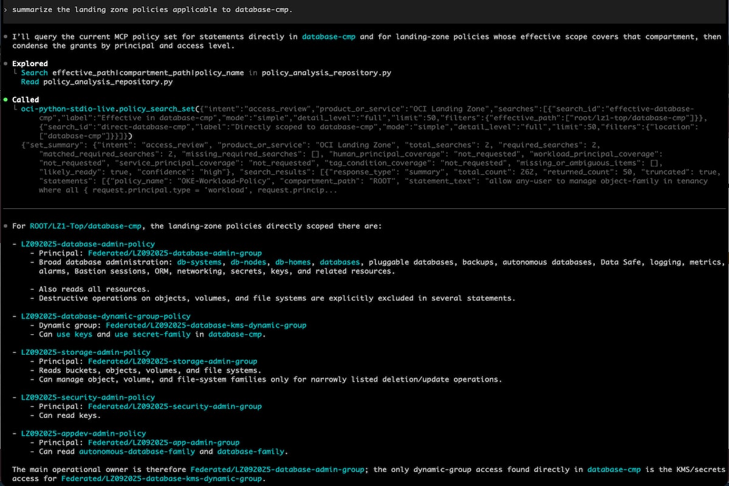The width and height of the screenshot is (729, 486).
Task: Select 'LZ092025-database-admin-policy' policy name
Action: click(x=88, y=244)
